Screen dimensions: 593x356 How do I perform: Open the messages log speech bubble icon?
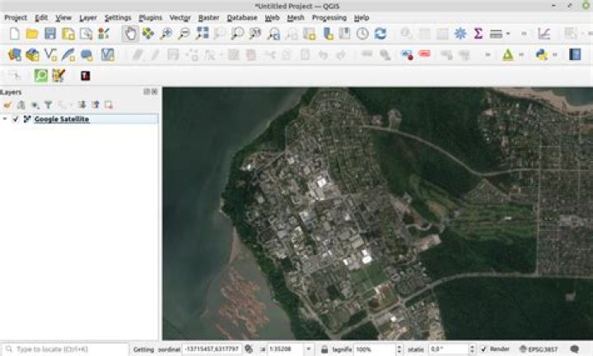coord(575,349)
